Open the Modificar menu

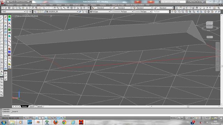[77, 5]
